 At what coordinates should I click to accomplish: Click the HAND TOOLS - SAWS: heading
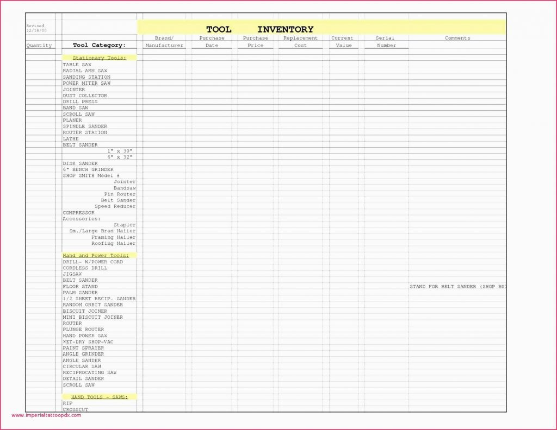pos(99,397)
